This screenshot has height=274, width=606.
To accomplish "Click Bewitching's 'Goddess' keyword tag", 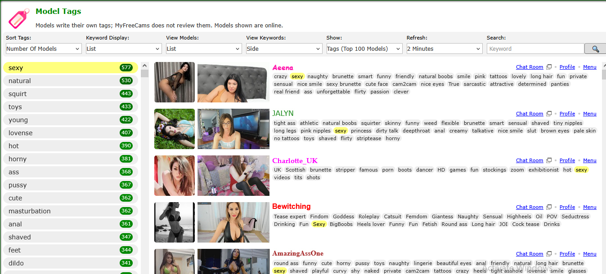I will (344, 217).
